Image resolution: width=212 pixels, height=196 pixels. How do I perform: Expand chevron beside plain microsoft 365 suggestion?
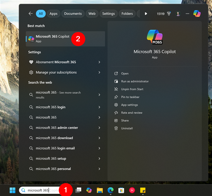(99, 117)
